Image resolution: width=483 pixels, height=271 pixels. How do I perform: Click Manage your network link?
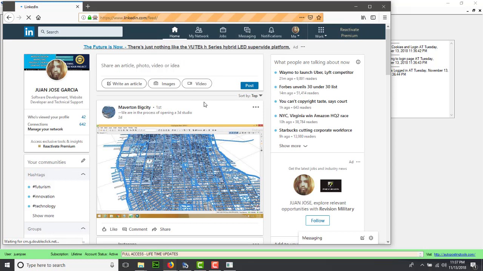coord(45,129)
